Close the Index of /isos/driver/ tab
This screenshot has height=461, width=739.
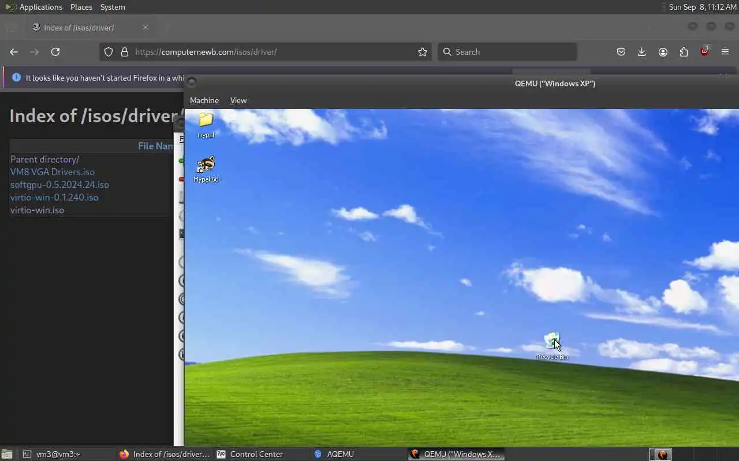pyautogui.click(x=145, y=27)
